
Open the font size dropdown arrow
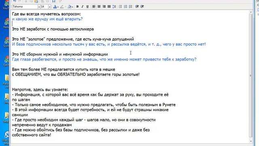49,7
